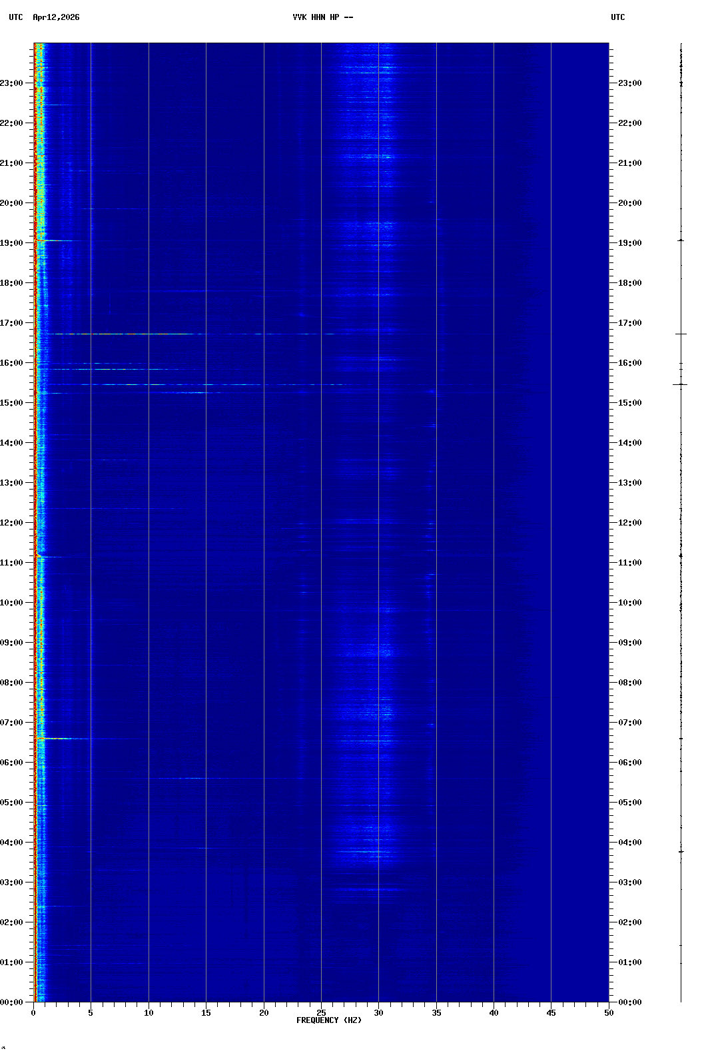The image size is (710, 1055).
Task: Select the 23:00 time label on the left axis
Action: point(12,83)
